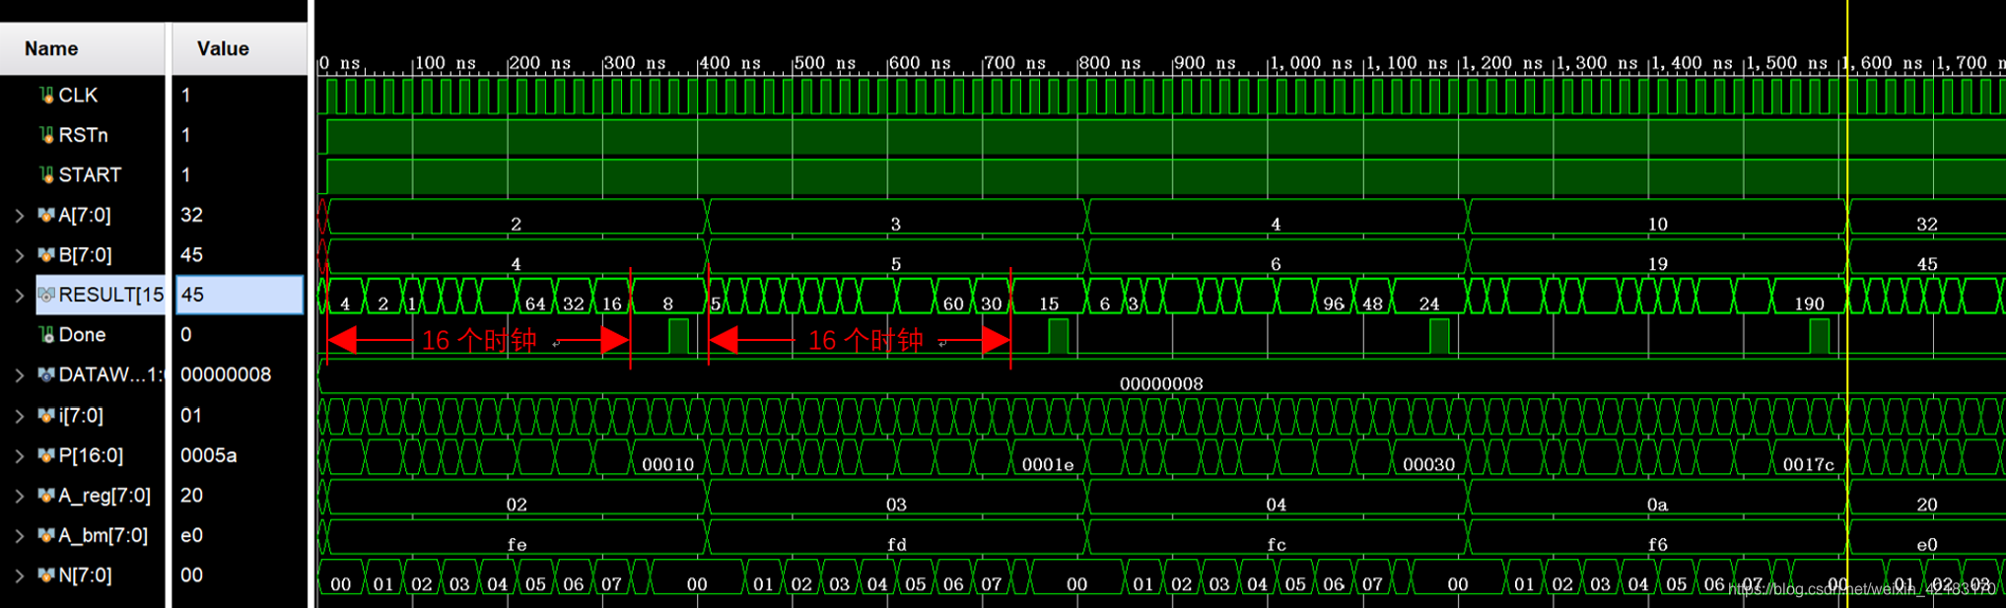Expand the RESULT bus signal
The width and height of the screenshot is (2006, 608).
tap(20, 295)
